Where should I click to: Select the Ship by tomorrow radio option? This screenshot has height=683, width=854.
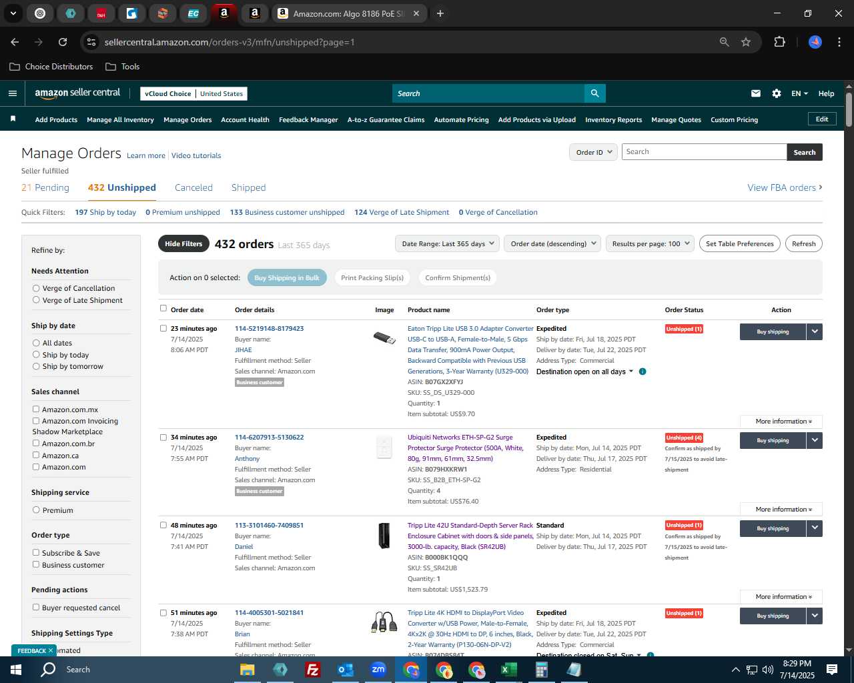coord(36,366)
